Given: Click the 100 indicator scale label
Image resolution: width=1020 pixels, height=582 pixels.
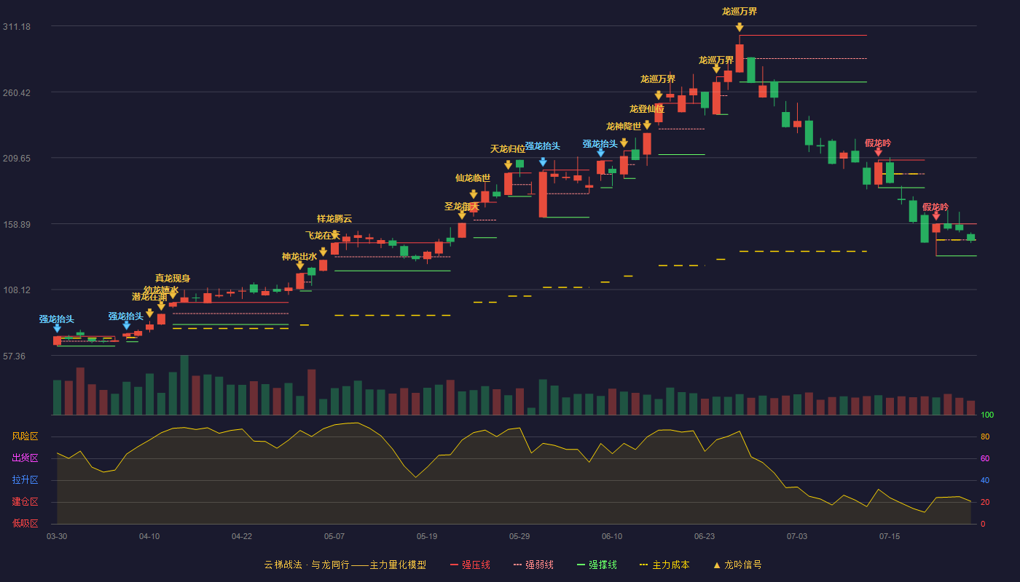Looking at the screenshot, I should pyautogui.click(x=987, y=415).
